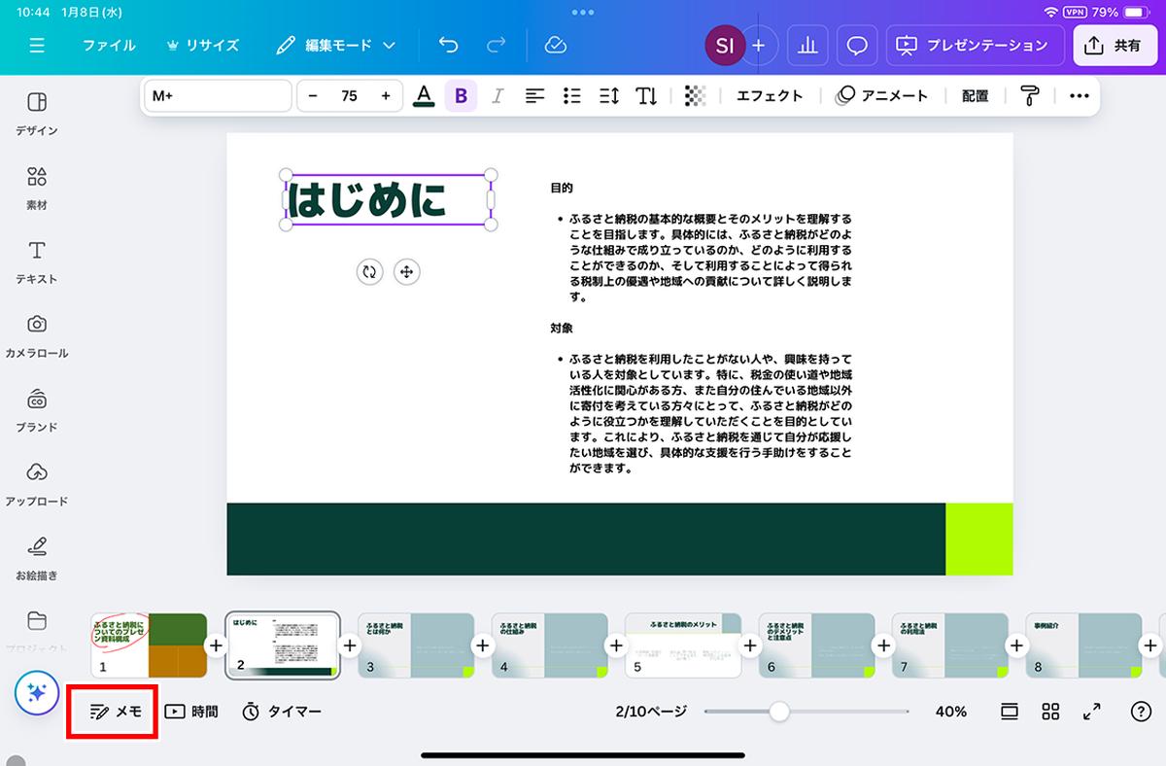1166x766 pixels.
Task: Select the copy style paint roller
Action: coord(1030,95)
